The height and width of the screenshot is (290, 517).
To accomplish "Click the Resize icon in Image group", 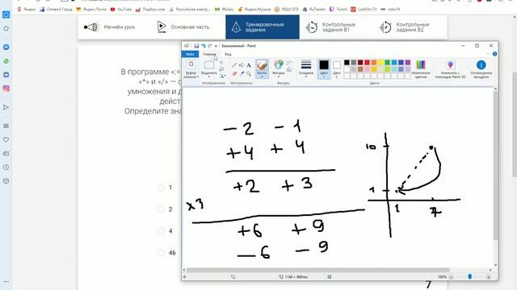I will coord(221,69).
